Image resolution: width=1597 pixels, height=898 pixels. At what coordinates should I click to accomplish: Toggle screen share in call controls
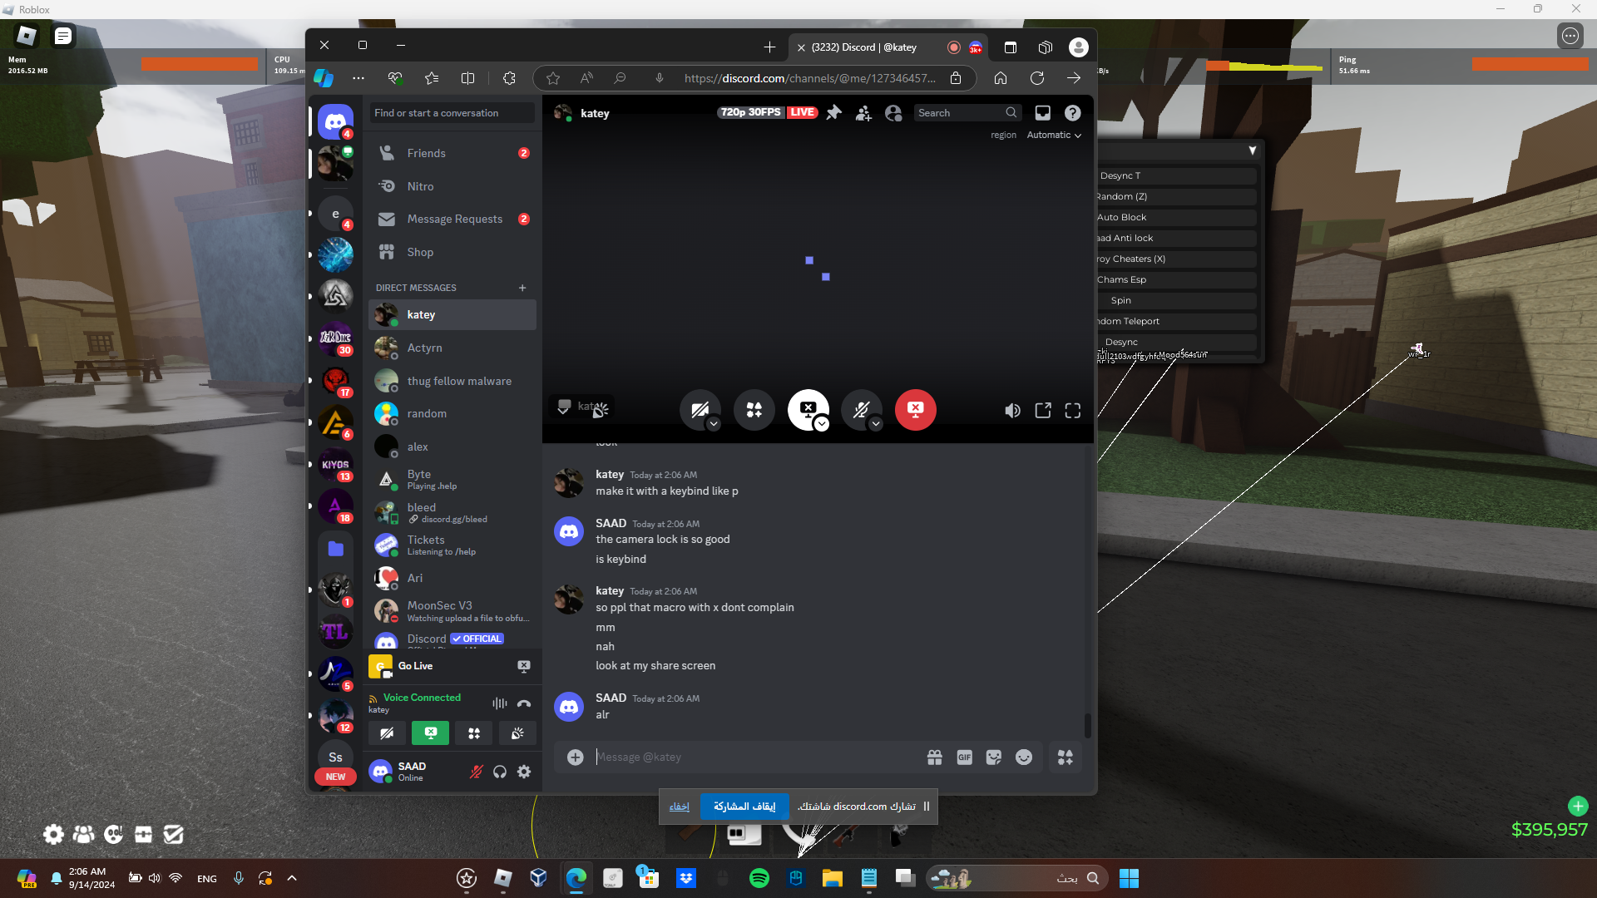click(808, 410)
